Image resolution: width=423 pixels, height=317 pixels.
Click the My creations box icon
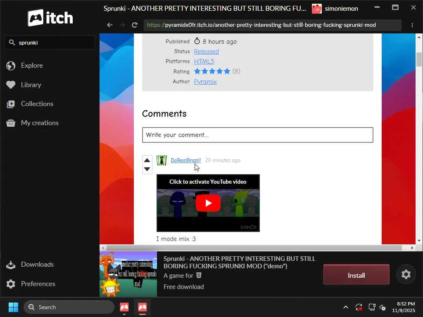pyautogui.click(x=11, y=123)
